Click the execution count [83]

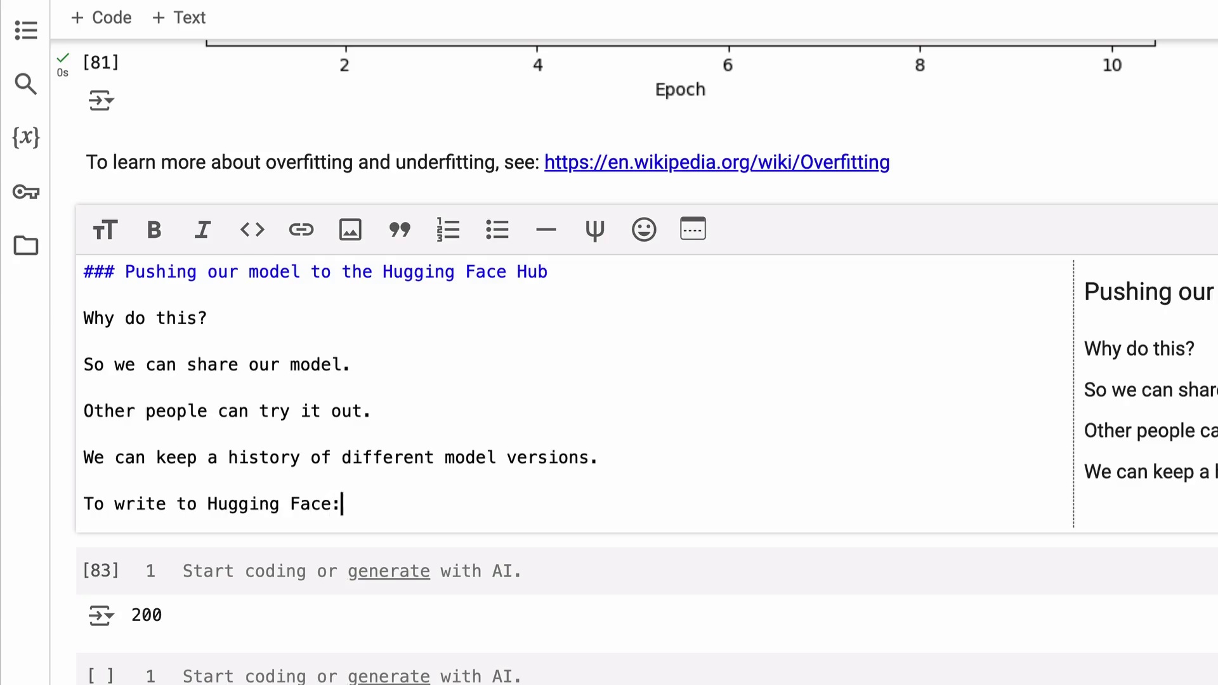coord(101,570)
